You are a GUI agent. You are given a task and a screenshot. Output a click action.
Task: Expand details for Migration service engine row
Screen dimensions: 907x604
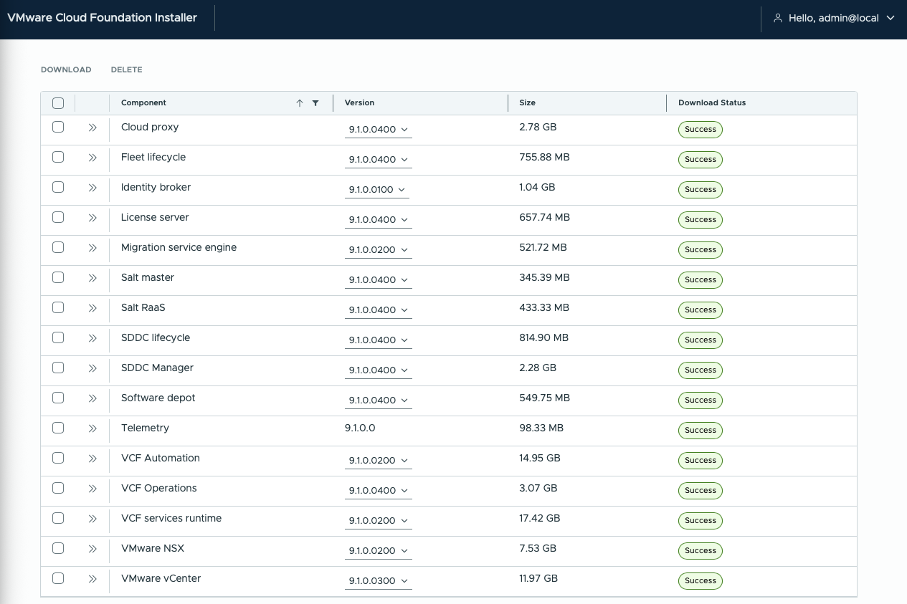click(92, 248)
